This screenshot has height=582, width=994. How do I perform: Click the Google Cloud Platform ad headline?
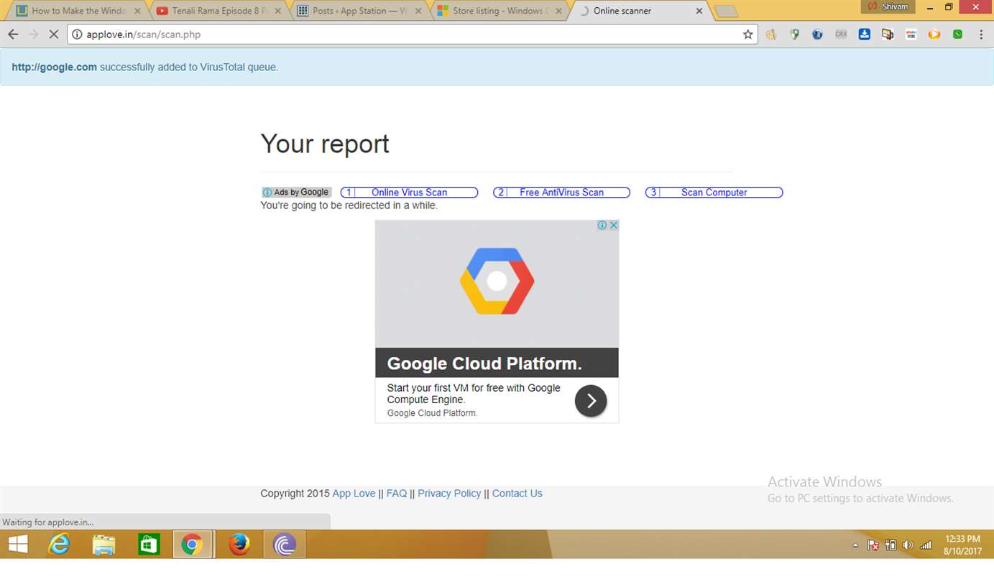[x=484, y=364]
